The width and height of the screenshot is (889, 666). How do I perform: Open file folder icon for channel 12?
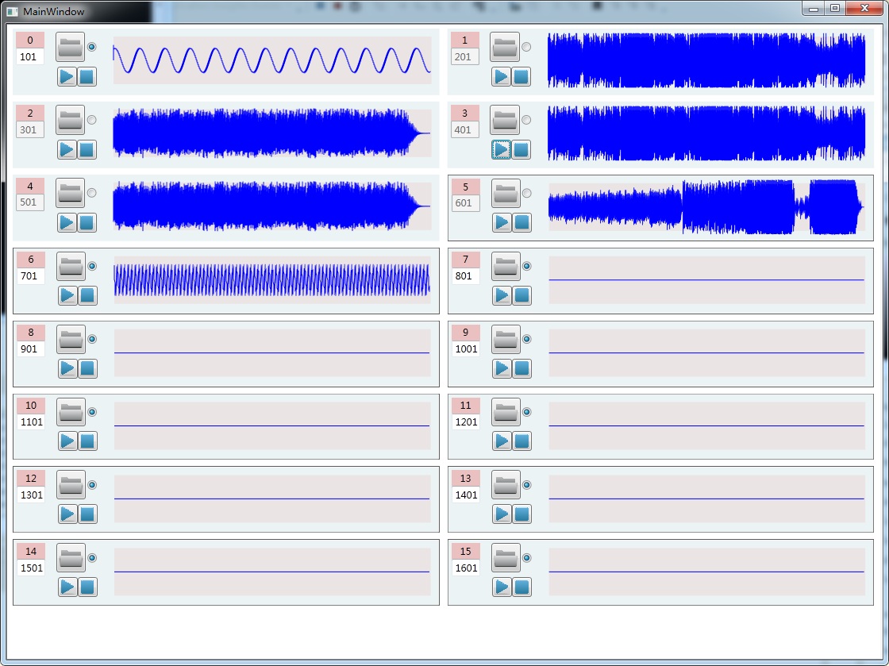(71, 485)
